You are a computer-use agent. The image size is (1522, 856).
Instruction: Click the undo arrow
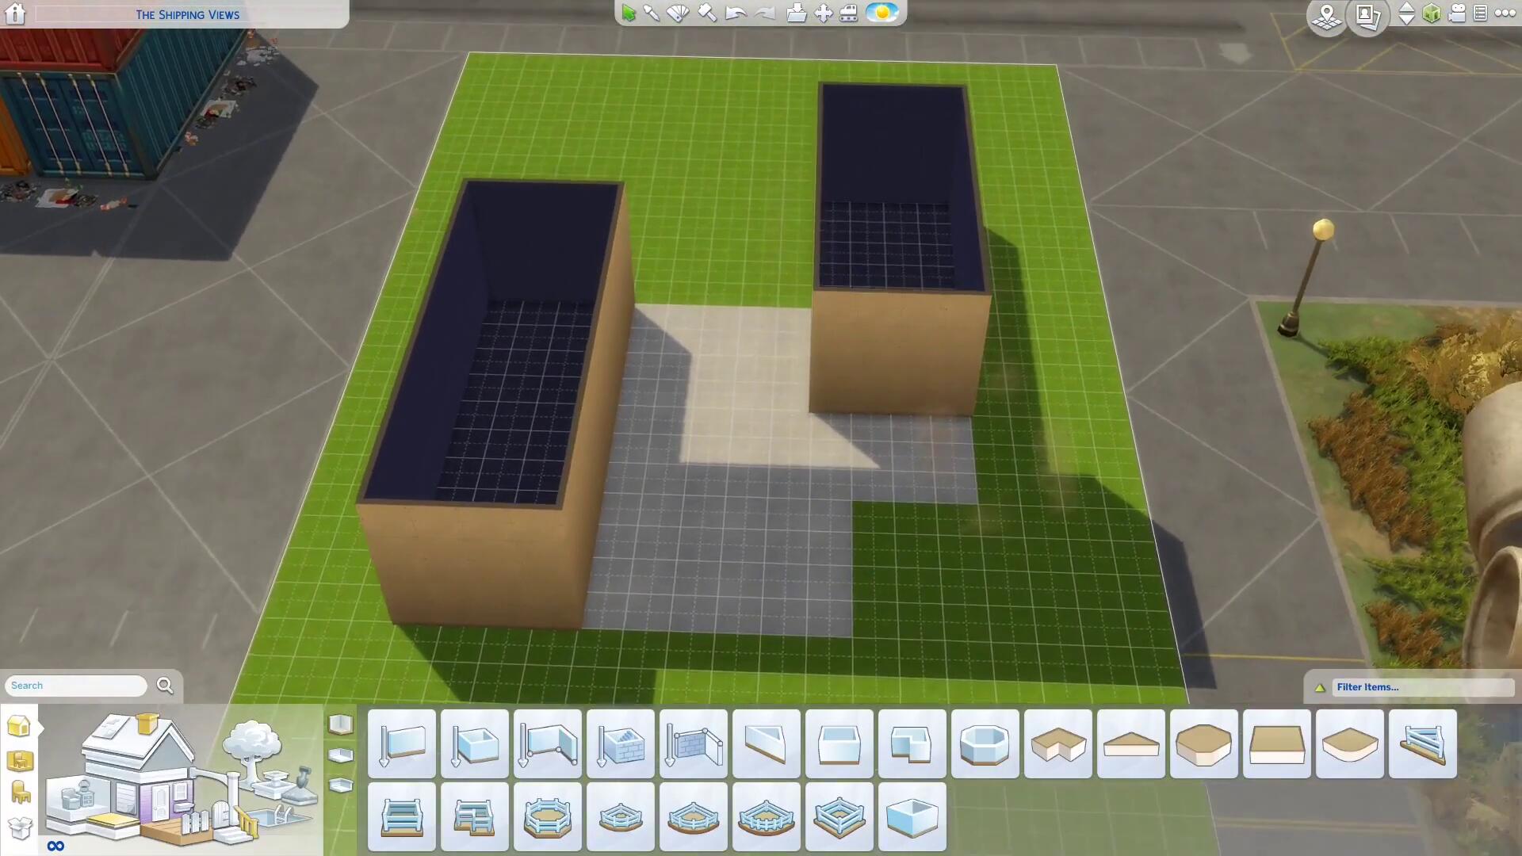pyautogui.click(x=736, y=13)
